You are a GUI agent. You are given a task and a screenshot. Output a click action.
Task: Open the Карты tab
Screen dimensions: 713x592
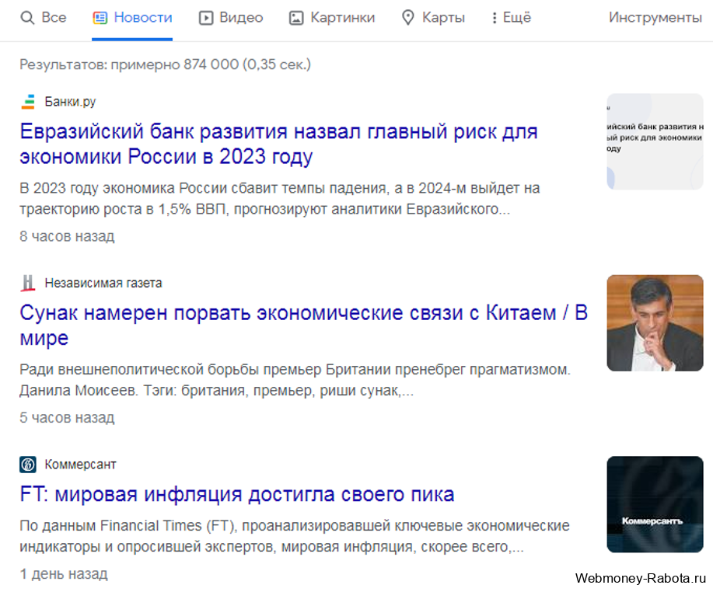[x=433, y=18]
